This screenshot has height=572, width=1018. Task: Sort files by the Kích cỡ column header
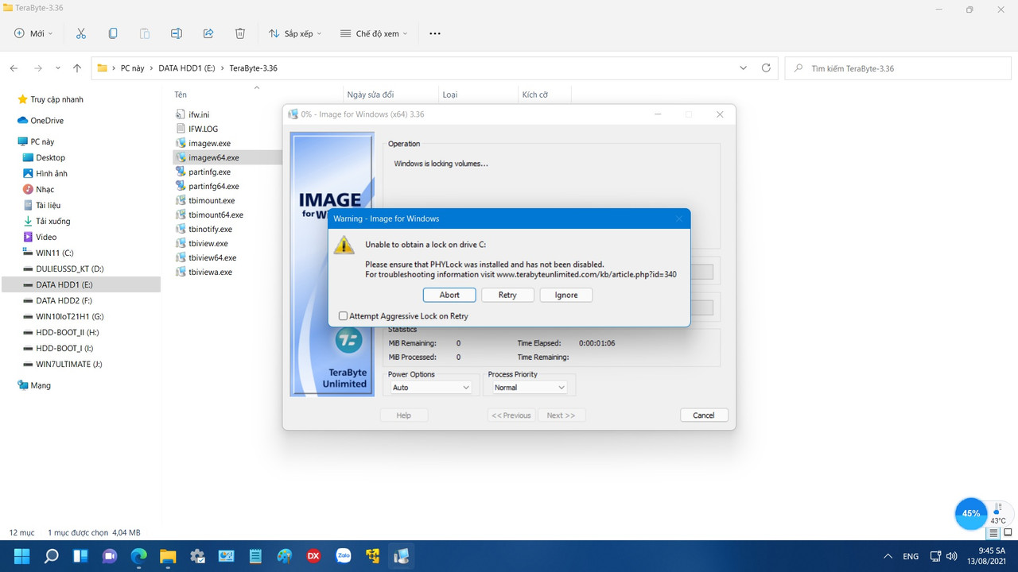[535, 95]
